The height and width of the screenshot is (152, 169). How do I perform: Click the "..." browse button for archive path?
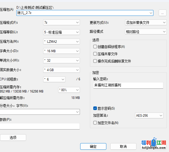(x=162, y=13)
